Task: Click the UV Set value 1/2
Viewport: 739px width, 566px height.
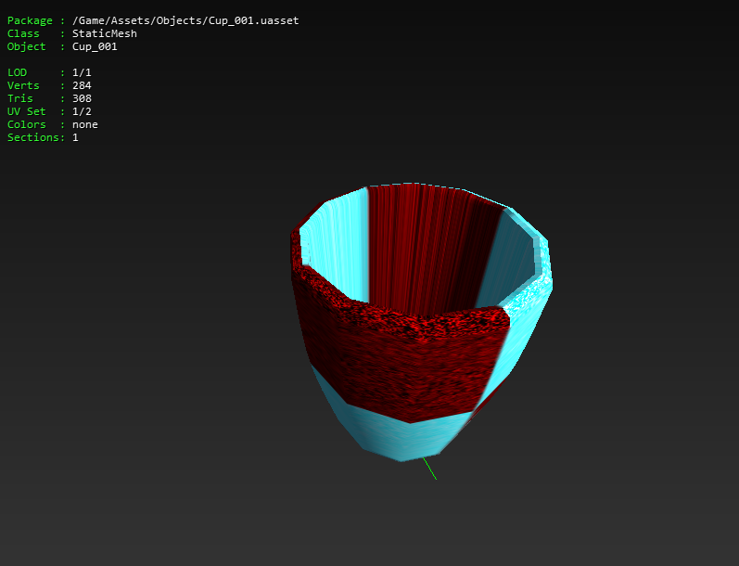Action: 82,111
